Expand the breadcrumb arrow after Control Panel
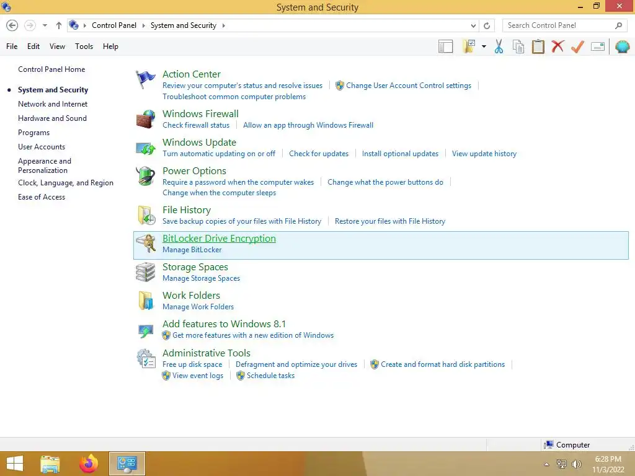The image size is (635, 476). [x=144, y=25]
